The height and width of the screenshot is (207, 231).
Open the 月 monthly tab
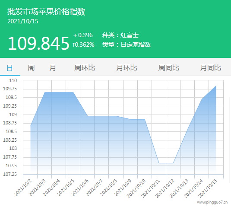click(x=53, y=68)
